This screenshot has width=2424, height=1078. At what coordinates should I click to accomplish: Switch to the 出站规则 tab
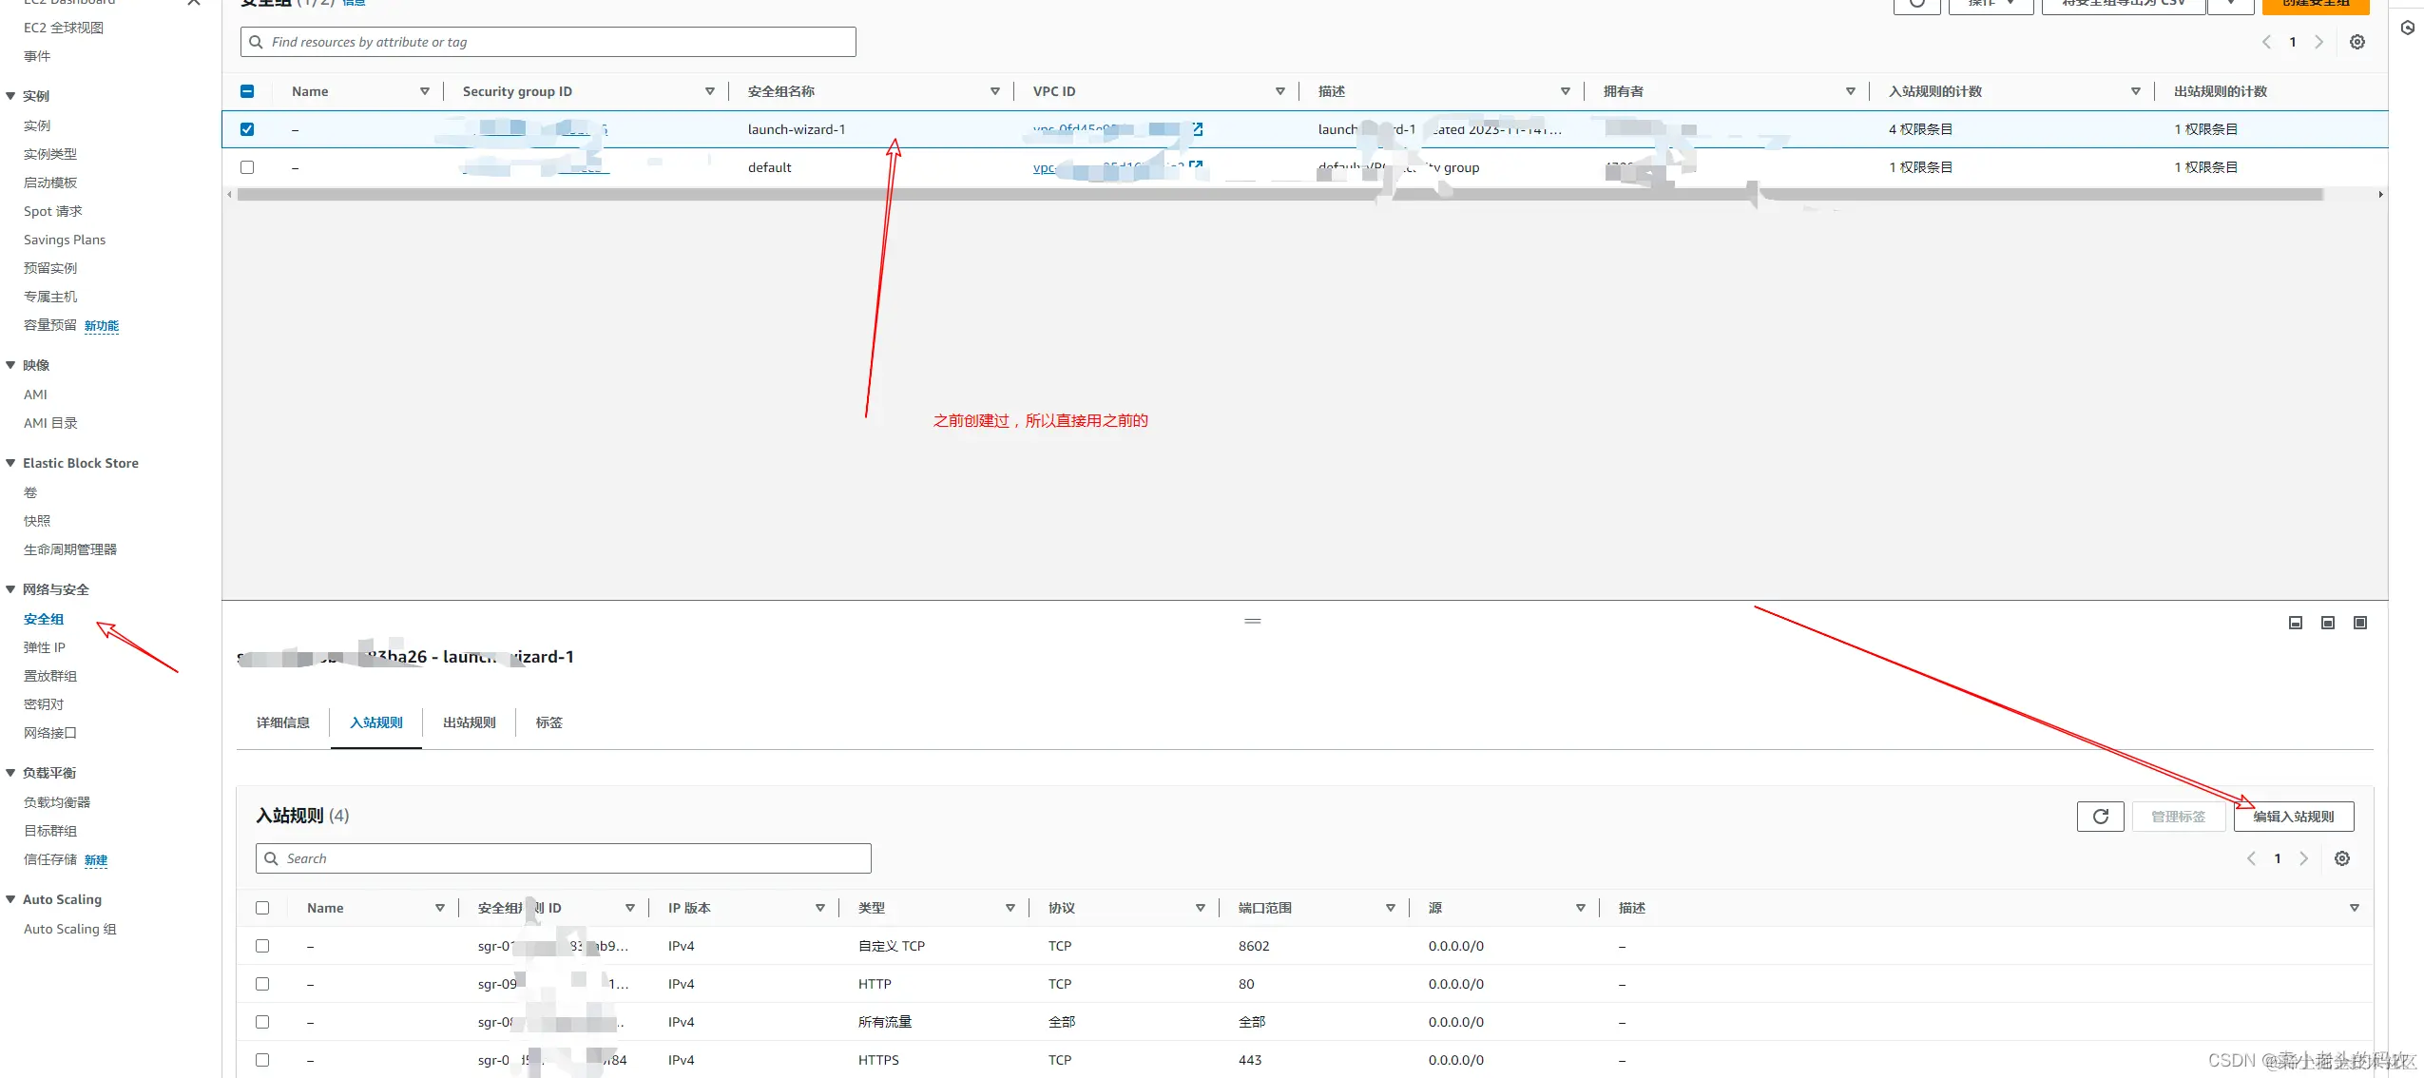(x=469, y=722)
